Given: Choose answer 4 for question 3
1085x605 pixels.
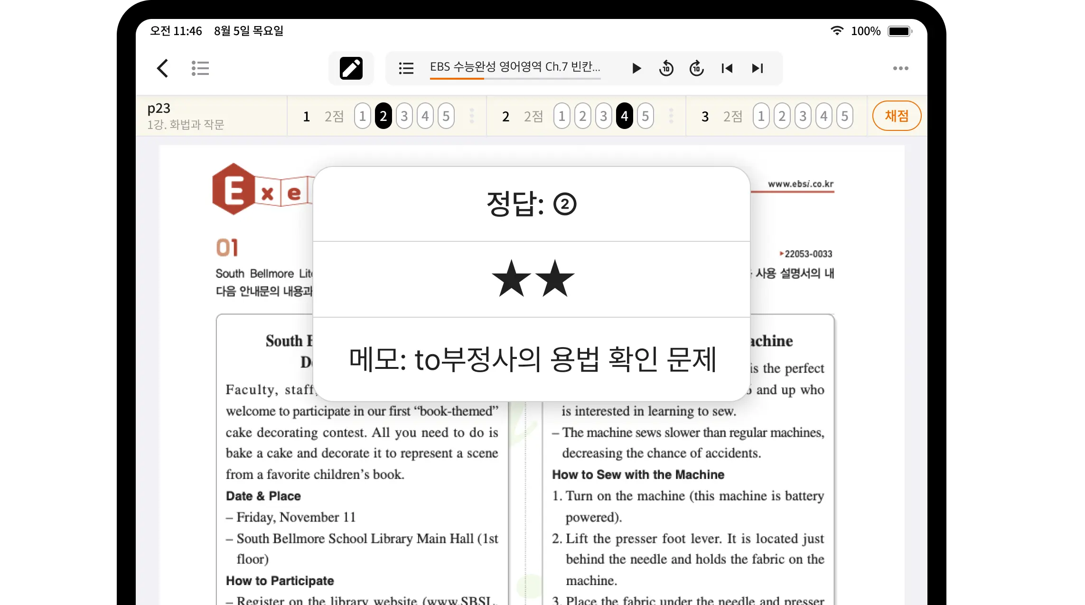Looking at the screenshot, I should (x=824, y=116).
